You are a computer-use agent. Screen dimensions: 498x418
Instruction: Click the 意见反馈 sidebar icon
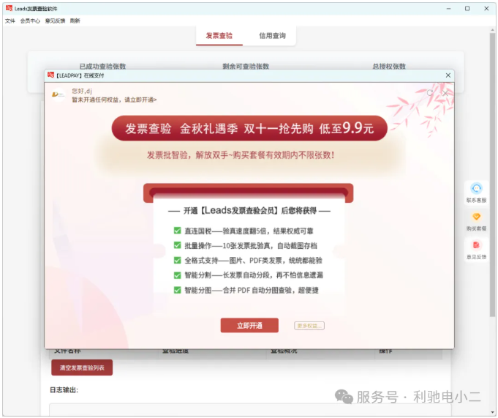[476, 250]
